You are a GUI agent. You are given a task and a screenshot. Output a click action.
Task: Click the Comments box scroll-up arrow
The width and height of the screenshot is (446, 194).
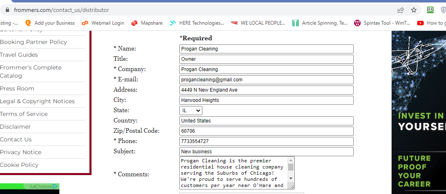291,160
